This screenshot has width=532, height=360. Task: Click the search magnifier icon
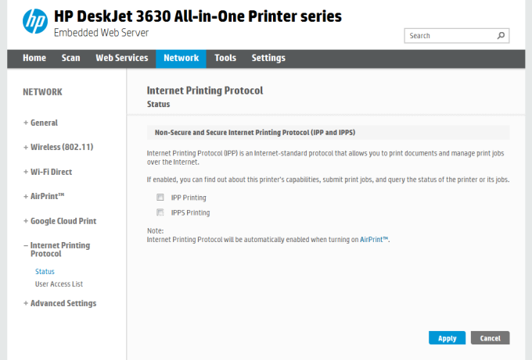tap(501, 36)
